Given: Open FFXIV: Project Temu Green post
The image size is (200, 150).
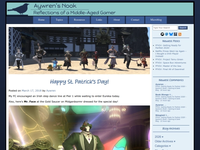Looking at the screenshot, I should pyautogui.click(x=169, y=59).
